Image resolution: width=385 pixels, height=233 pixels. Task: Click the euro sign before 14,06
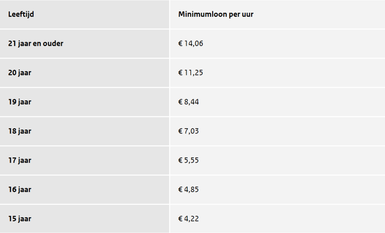pos(180,44)
